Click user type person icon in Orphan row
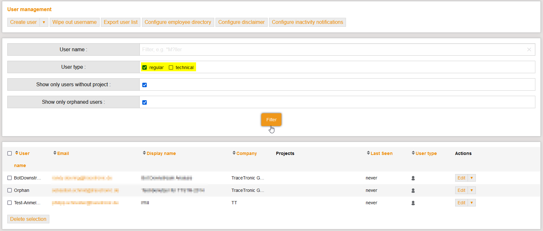 coord(413,191)
